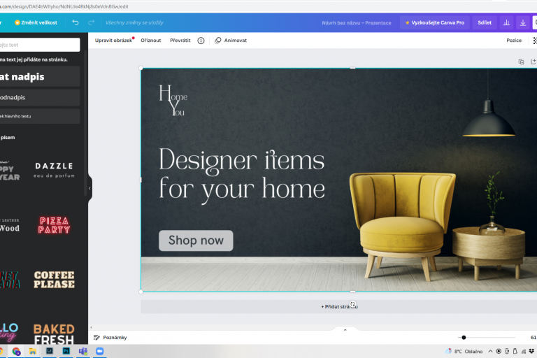The height and width of the screenshot is (358, 537).
Task: Open File Explorer from the taskbar
Action: [33, 351]
